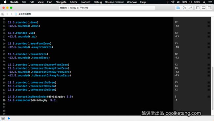214x121 pixels.
Task: Open the related items grid menu
Action: coord(3,14)
